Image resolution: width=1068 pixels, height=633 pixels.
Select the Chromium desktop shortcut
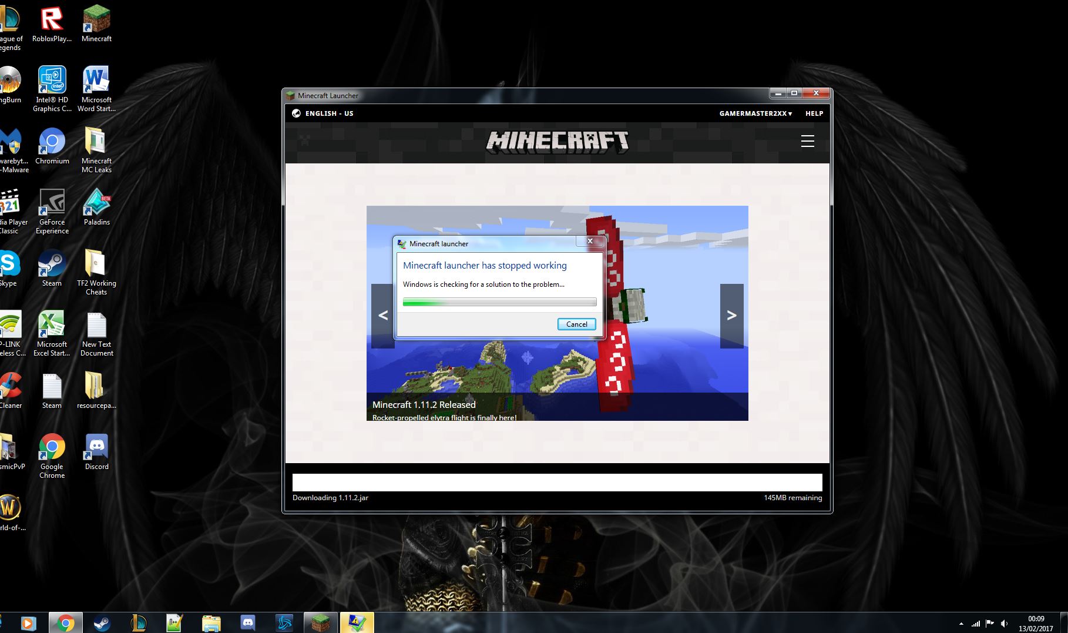click(x=52, y=146)
